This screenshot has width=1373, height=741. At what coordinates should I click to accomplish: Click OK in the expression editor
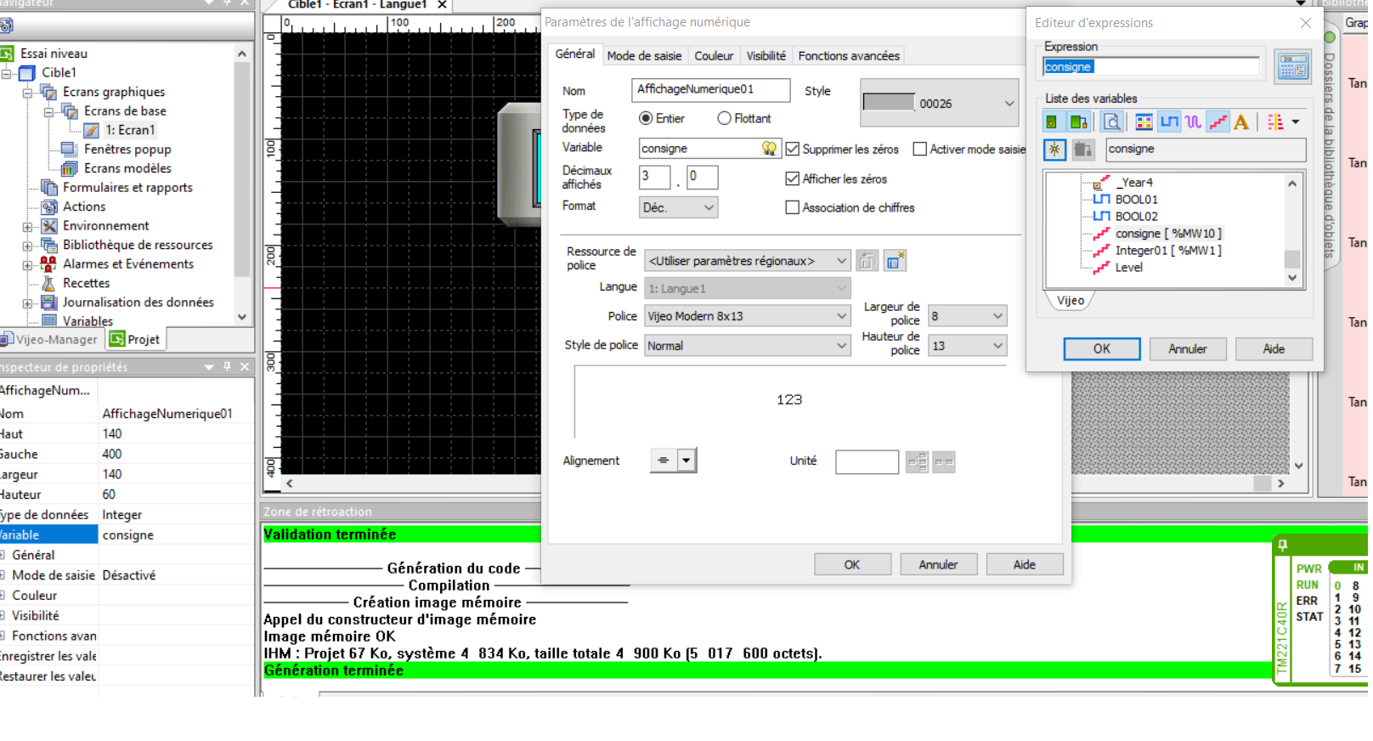[x=1101, y=349]
